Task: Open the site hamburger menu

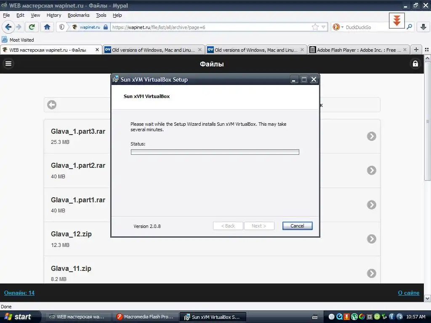Action: (x=8, y=64)
